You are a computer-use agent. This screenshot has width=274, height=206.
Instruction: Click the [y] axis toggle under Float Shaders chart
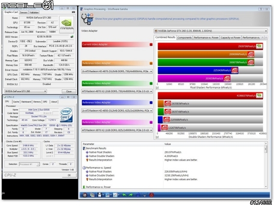click(157, 88)
